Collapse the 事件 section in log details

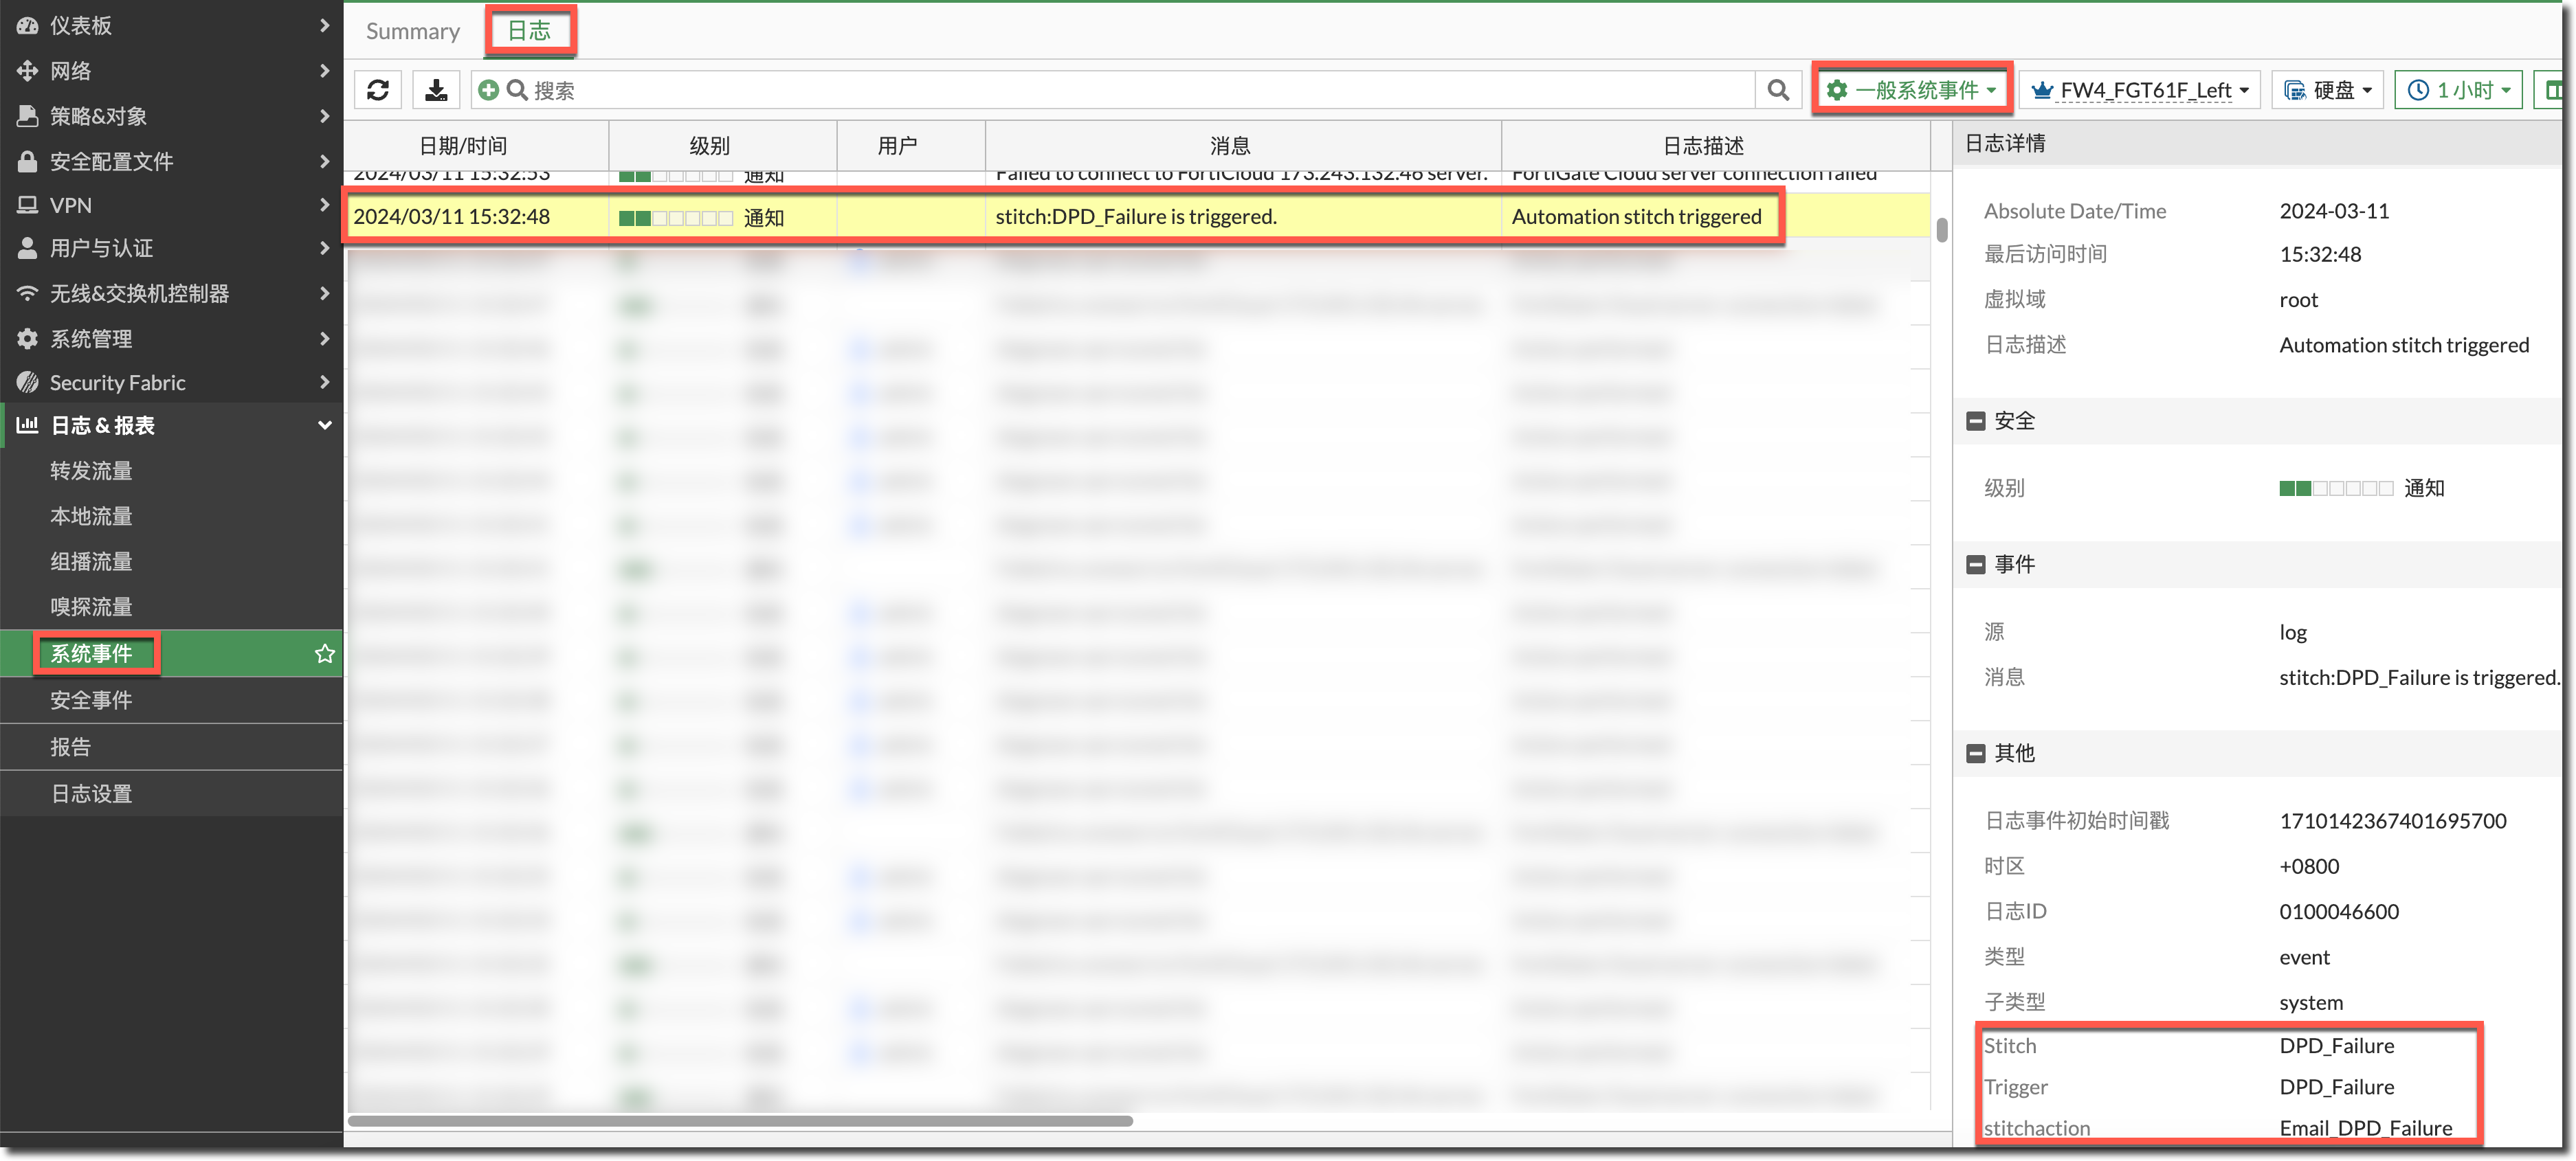(x=1975, y=565)
